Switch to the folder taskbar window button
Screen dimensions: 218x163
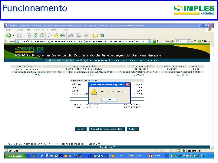click(137, 156)
